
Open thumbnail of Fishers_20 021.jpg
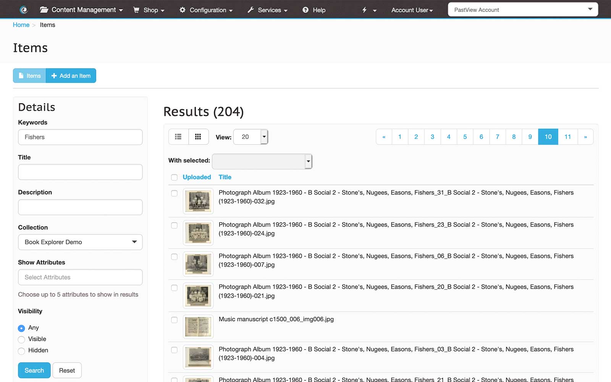(198, 295)
